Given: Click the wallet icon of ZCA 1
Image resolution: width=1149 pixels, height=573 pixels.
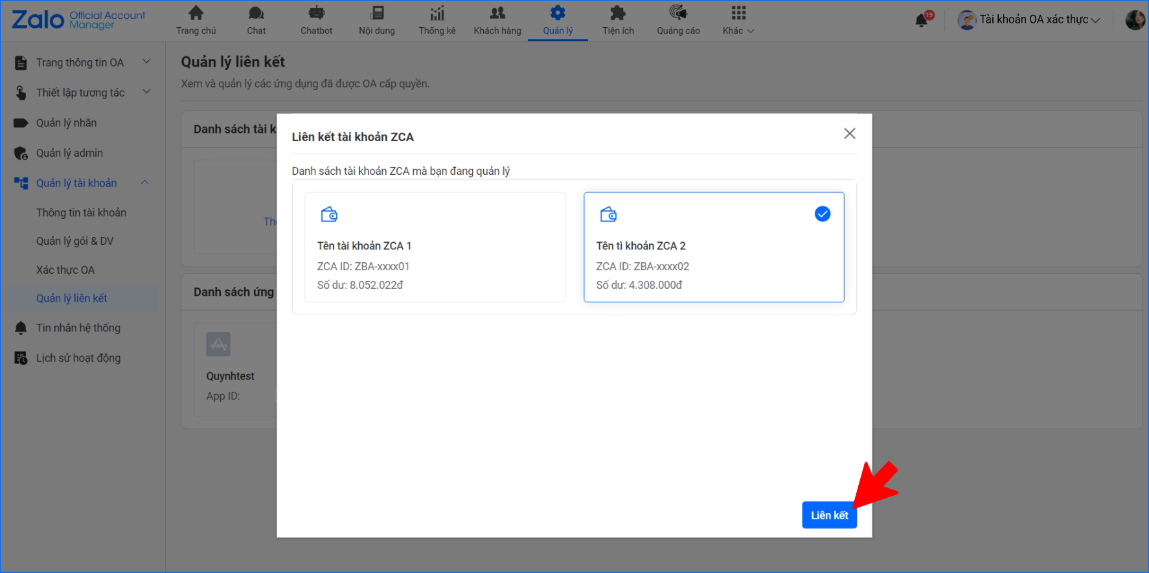Looking at the screenshot, I should [329, 214].
